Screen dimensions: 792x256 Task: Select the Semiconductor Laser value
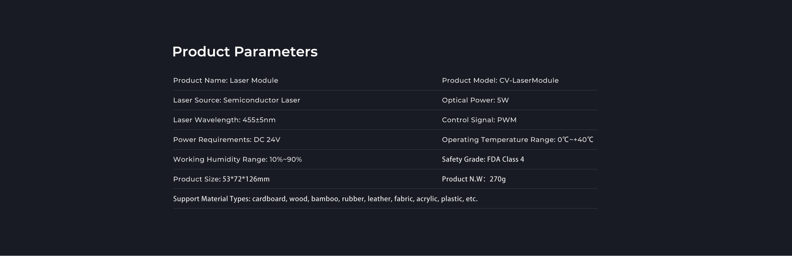[x=262, y=100]
